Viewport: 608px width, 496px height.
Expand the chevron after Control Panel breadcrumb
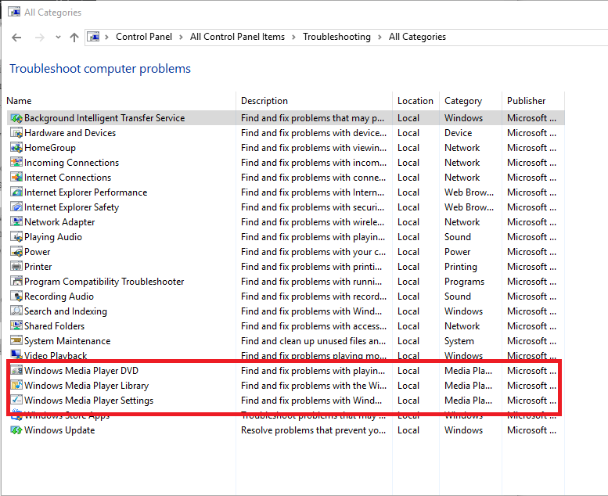click(x=180, y=37)
